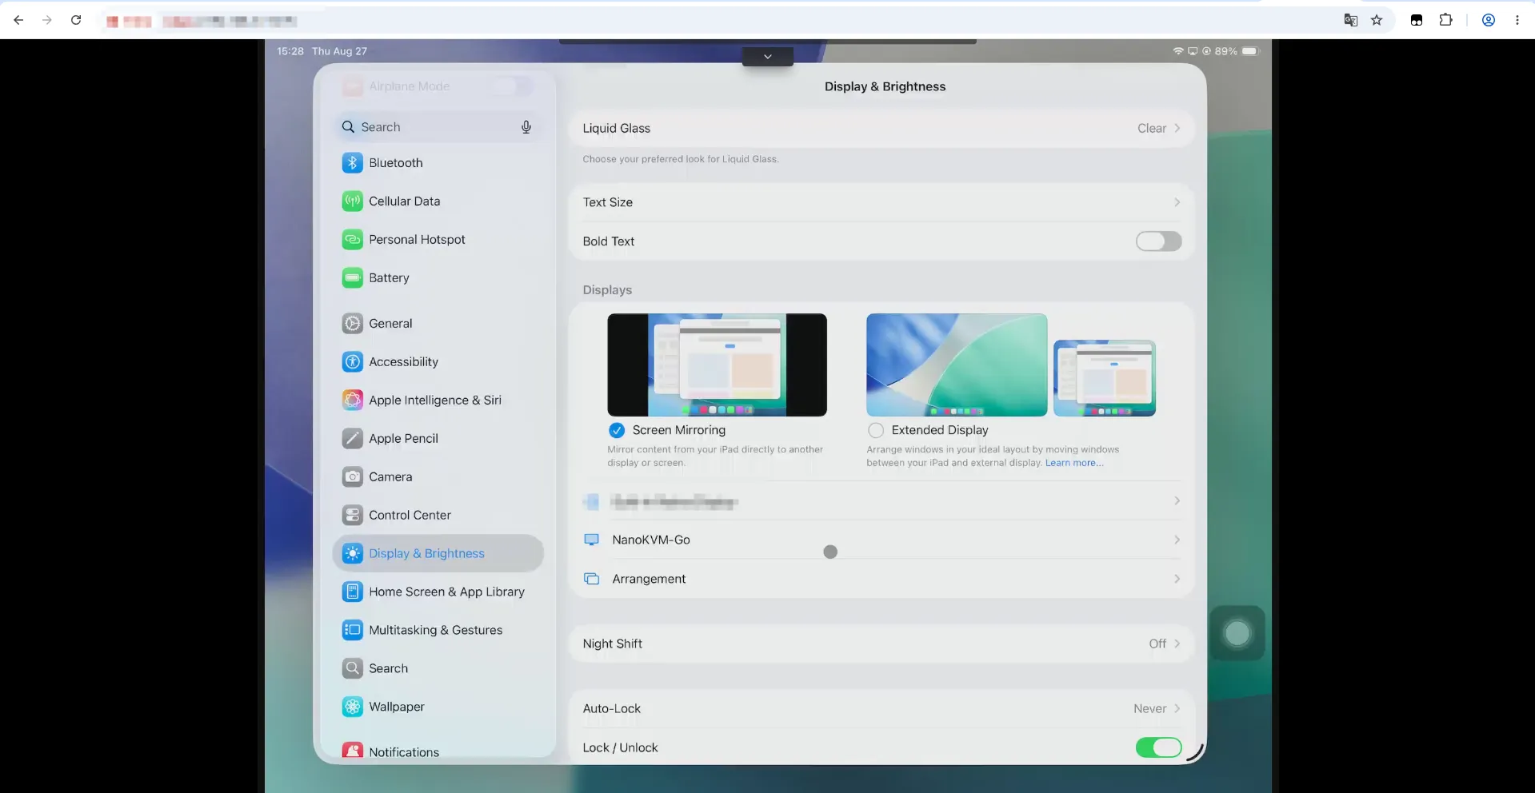This screenshot has height=793, width=1535.
Task: Click the Camera icon in sidebar
Action: coord(353,477)
